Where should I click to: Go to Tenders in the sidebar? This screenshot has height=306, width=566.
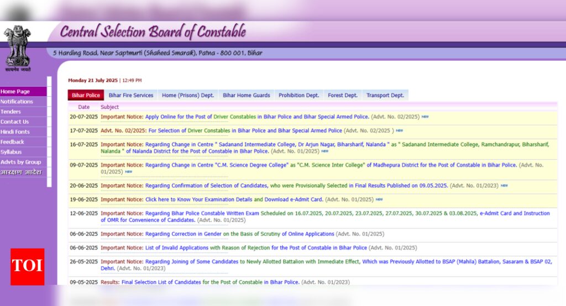pos(23,112)
